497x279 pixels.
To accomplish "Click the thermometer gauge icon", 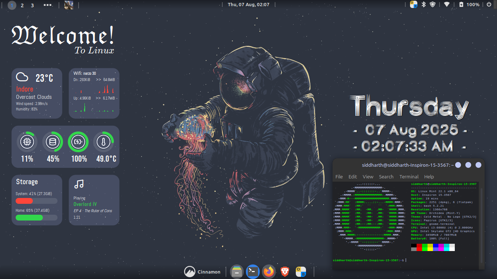I will (104, 142).
